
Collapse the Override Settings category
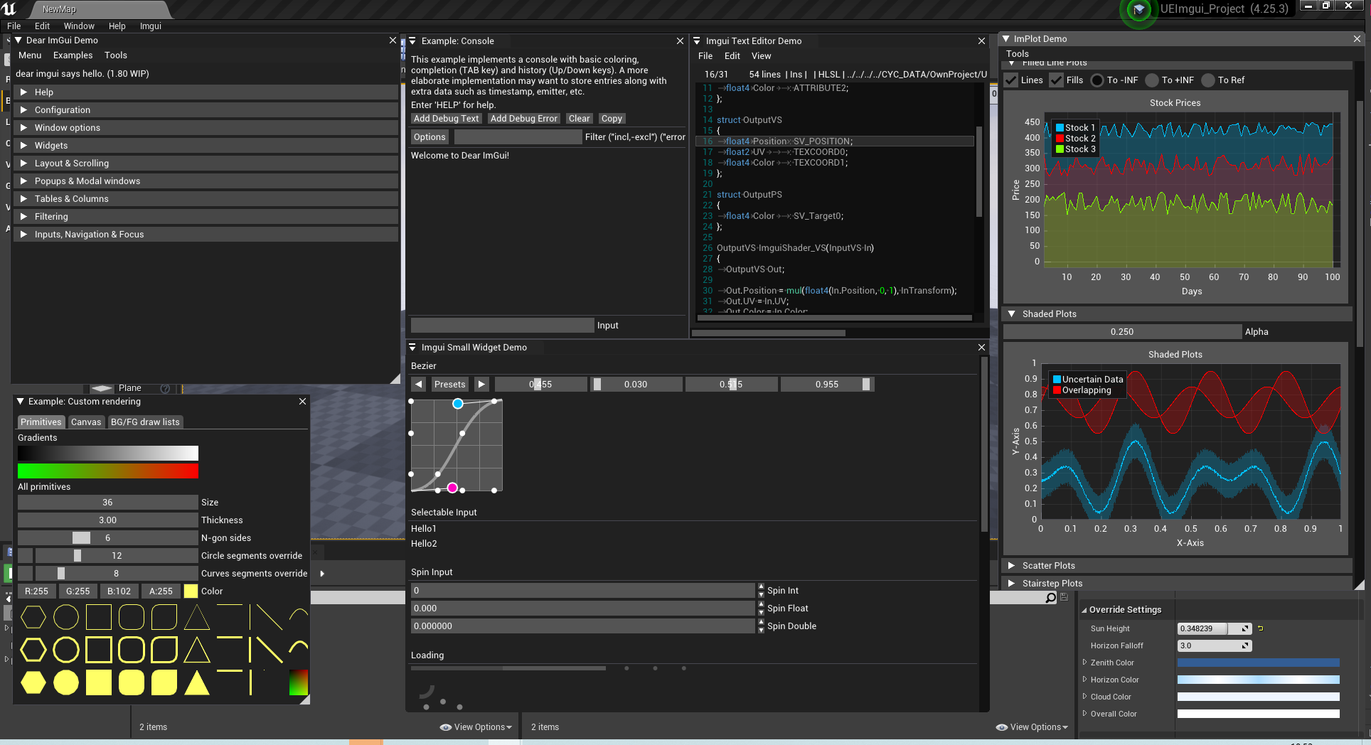pyautogui.click(x=1084, y=610)
